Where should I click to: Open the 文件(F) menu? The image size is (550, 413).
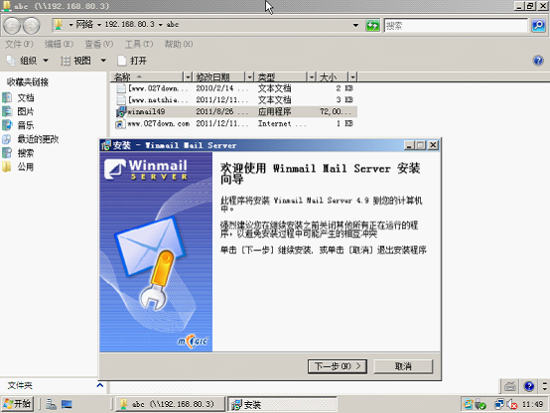(19, 44)
